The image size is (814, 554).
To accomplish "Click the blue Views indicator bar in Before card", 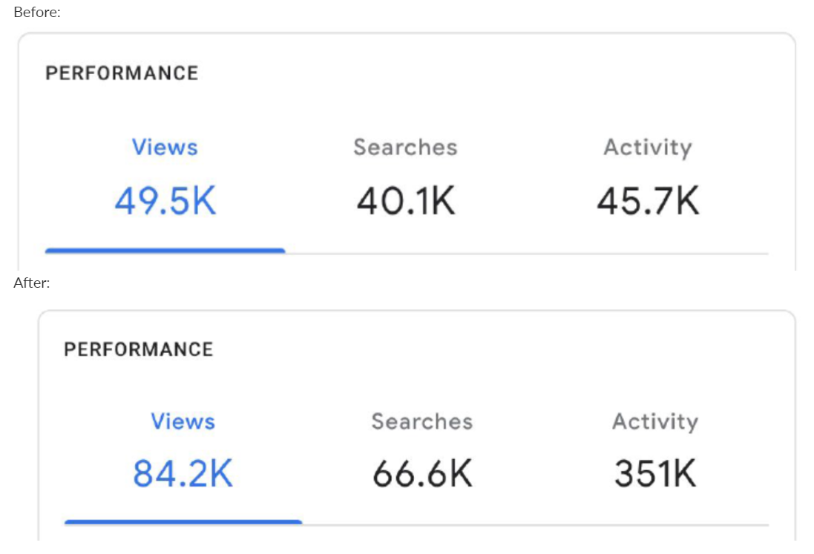I will click(165, 252).
